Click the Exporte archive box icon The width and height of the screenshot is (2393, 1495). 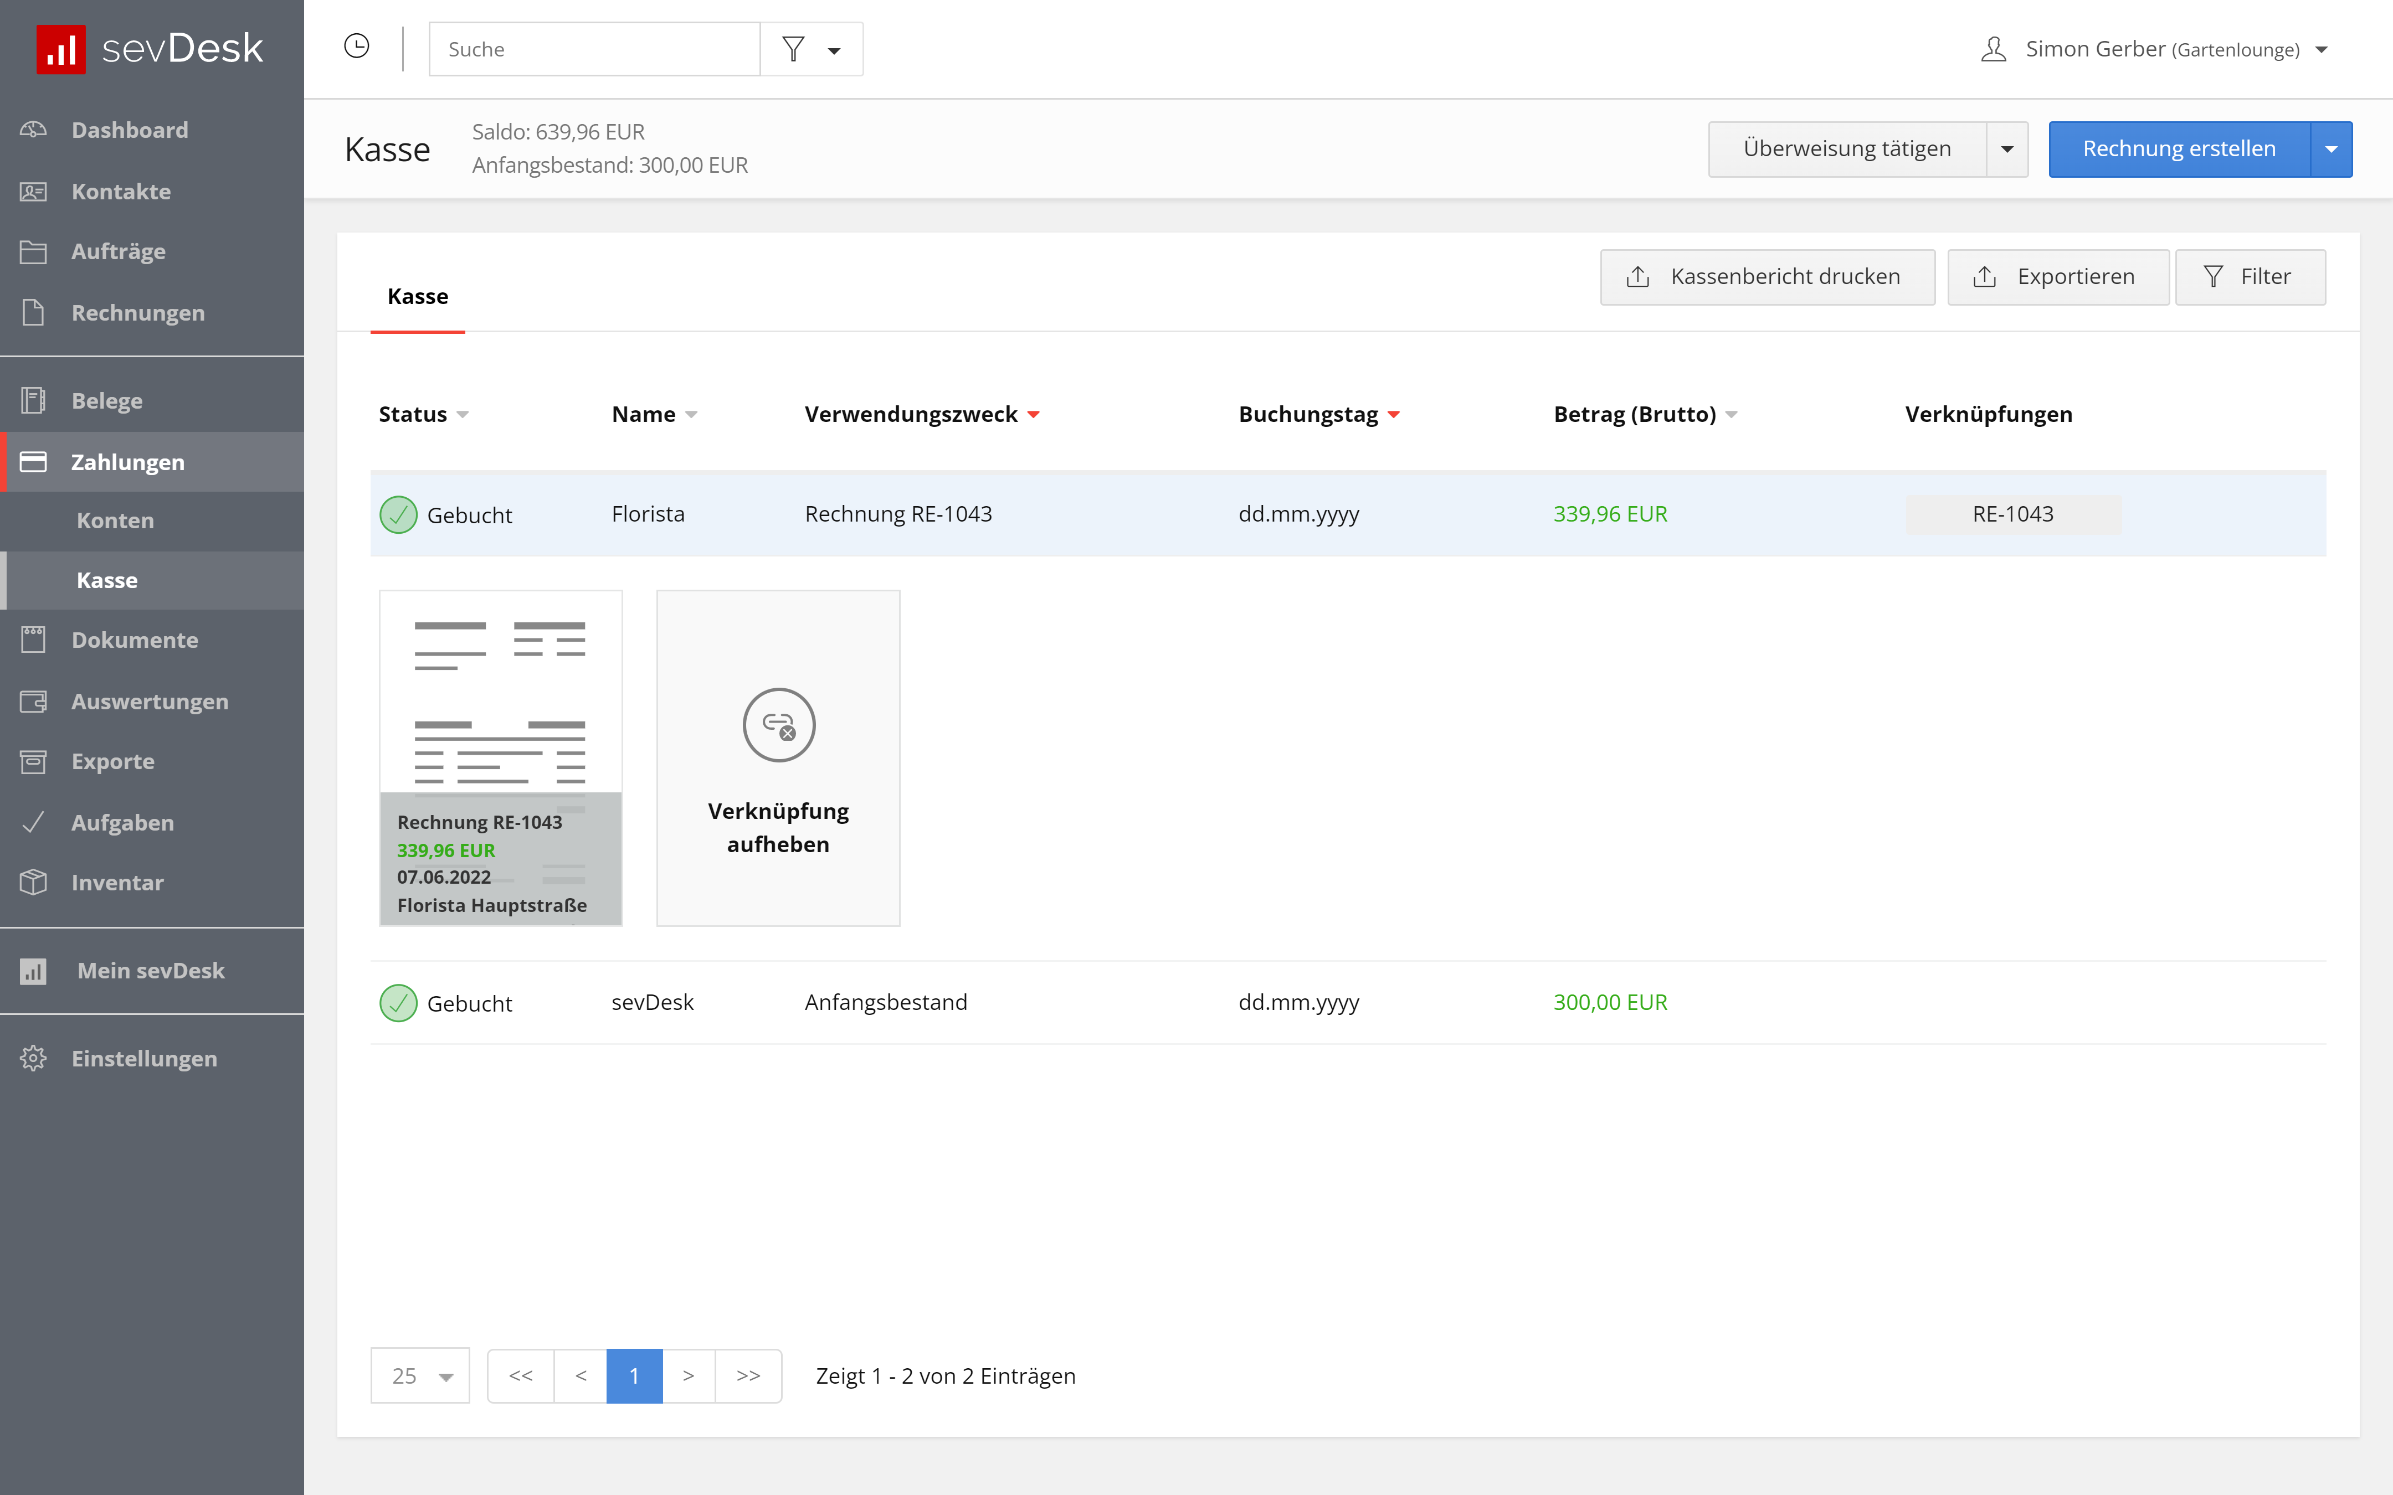coord(34,761)
